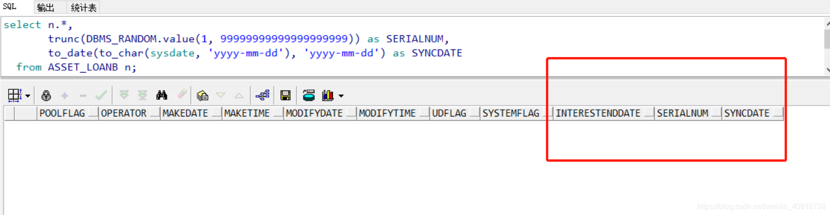Click the next record down triangle
Image resolution: width=830 pixels, height=215 pixels.
221,95
